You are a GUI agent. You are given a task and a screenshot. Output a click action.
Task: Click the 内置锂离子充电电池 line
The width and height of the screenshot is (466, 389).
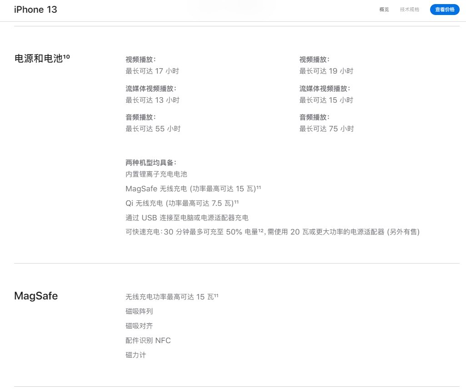156,174
